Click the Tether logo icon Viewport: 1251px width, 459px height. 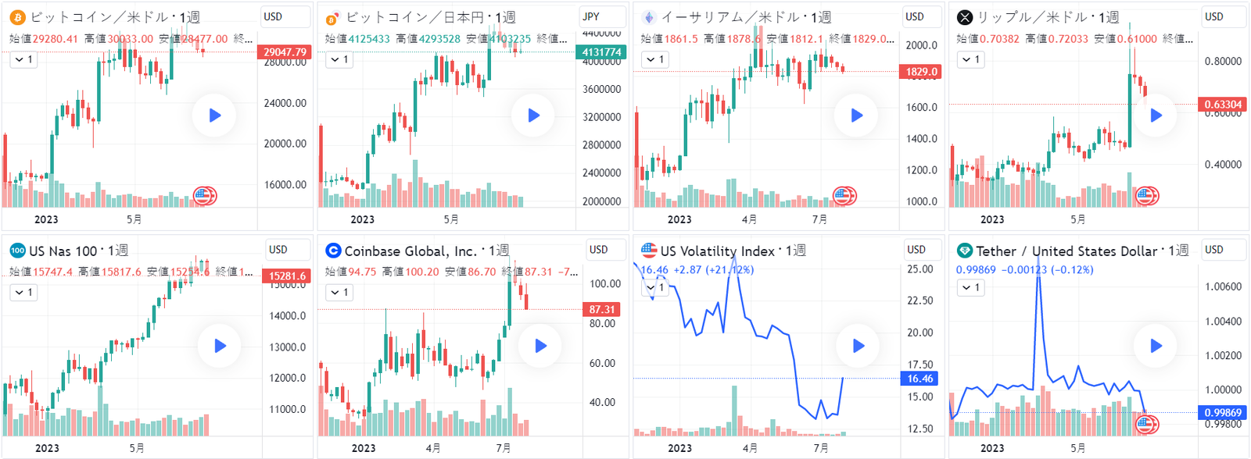point(965,251)
